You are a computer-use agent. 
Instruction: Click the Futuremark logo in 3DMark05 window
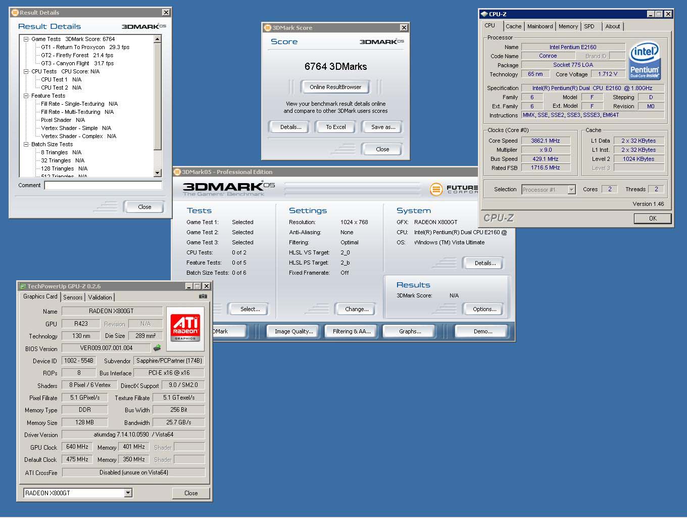(x=453, y=189)
